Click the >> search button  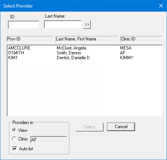[87, 25]
